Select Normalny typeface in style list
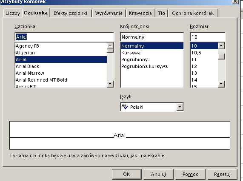The height and width of the screenshot is (181, 243). (152, 46)
